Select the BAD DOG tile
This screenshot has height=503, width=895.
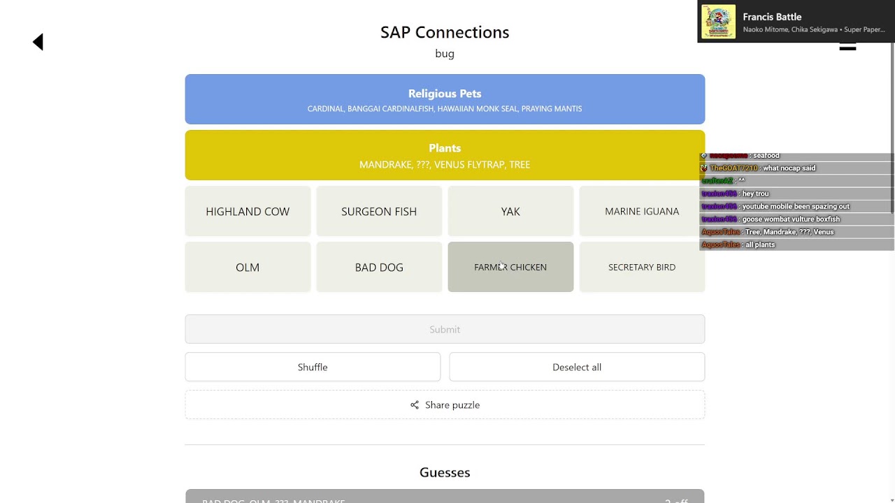click(379, 267)
